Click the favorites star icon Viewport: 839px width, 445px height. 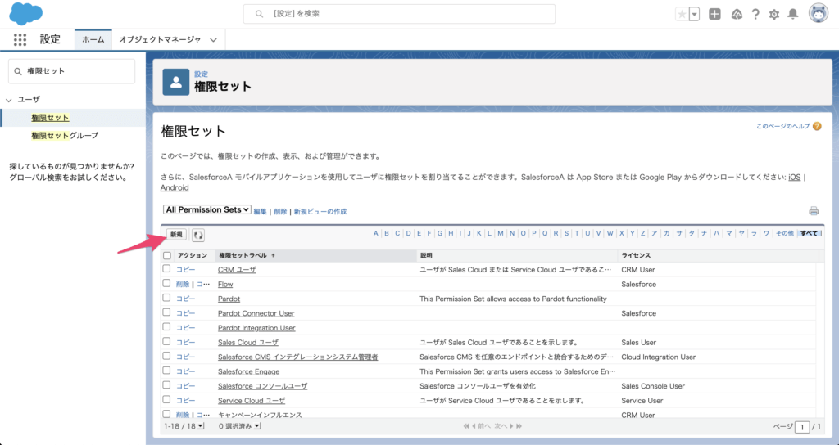[682, 14]
